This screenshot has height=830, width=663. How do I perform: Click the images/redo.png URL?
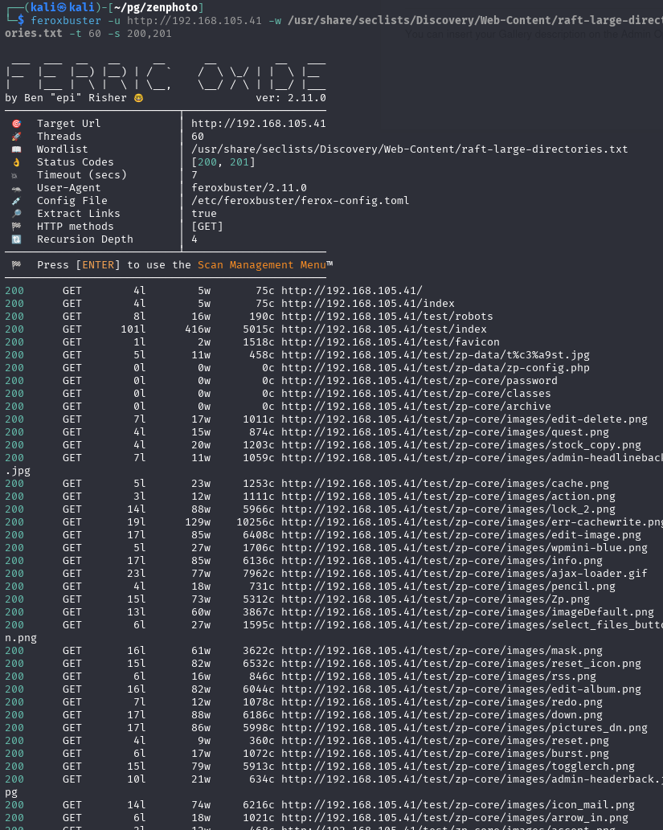442,702
